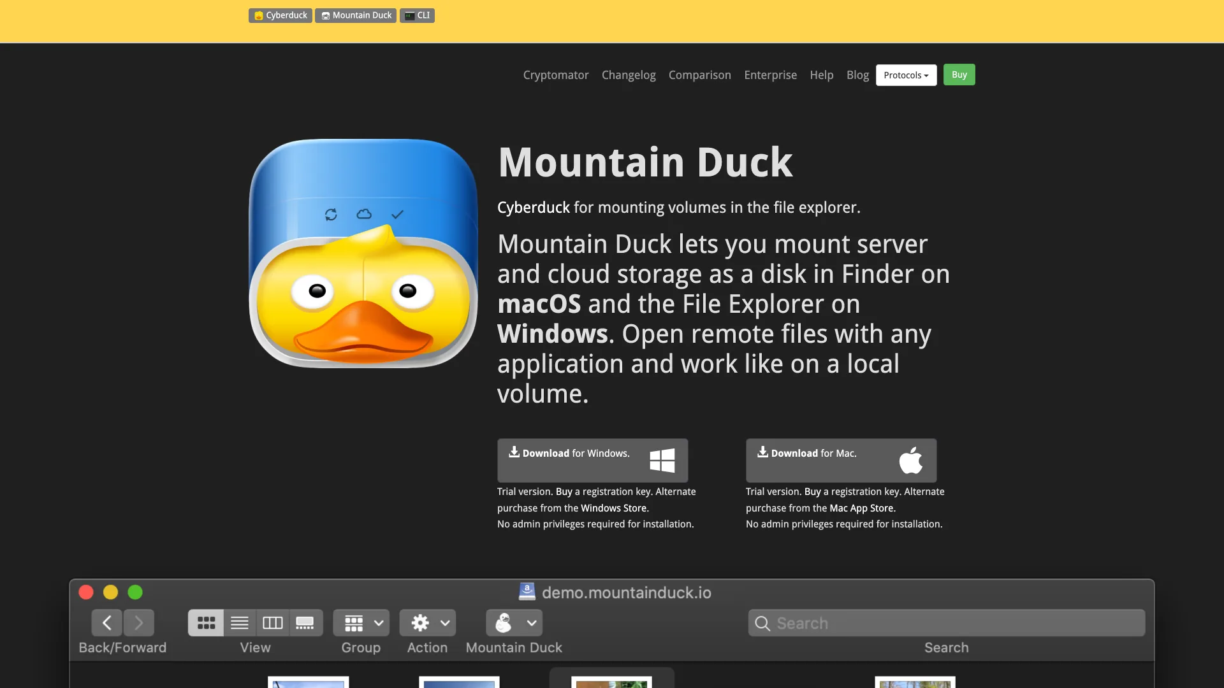
Task: Open the Cyberduck tab in top bar
Action: pos(280,15)
